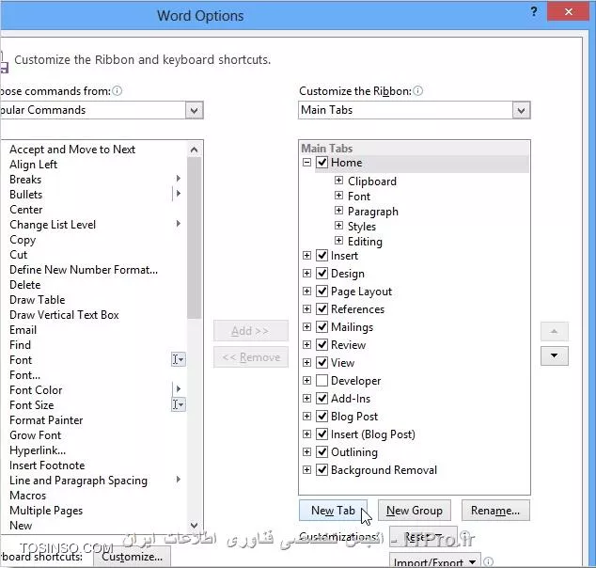
Task: Expand the Clipboard group
Action: [x=338, y=181]
